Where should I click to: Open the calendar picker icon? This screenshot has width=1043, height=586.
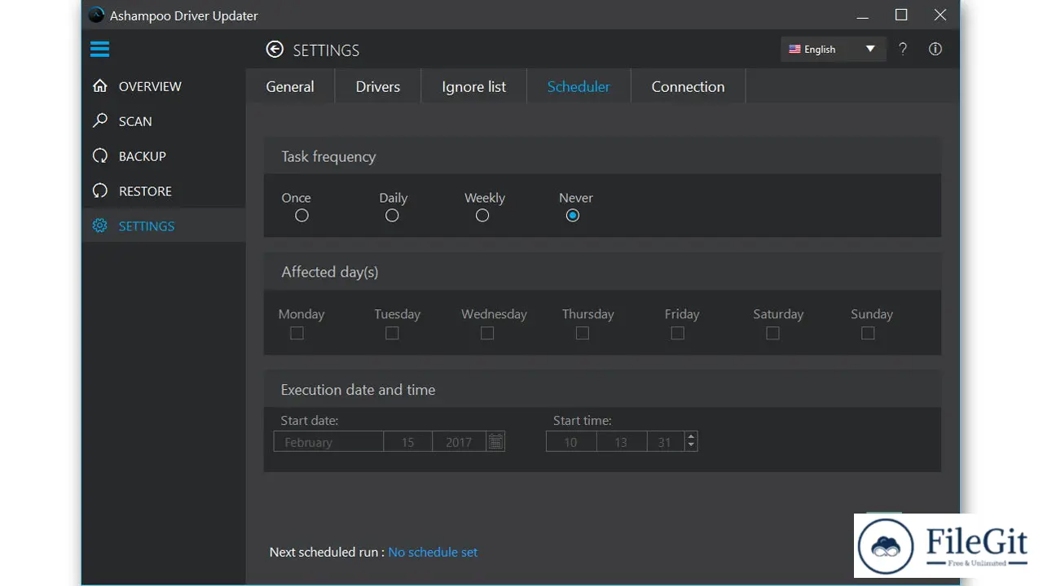(495, 441)
